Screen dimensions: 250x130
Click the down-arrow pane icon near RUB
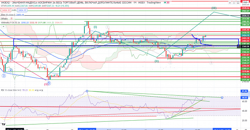pyautogui.click(x=230, y=2)
